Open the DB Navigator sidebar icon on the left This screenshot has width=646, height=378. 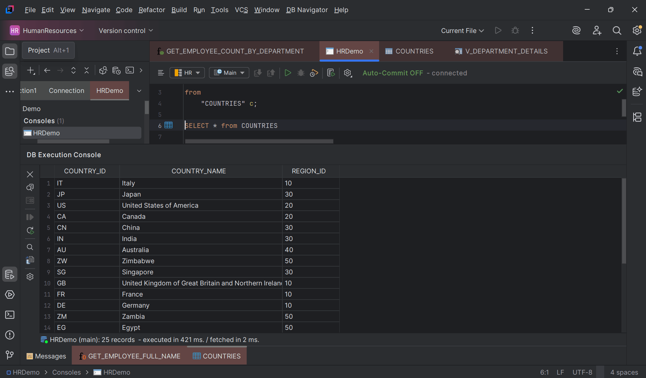pos(9,71)
